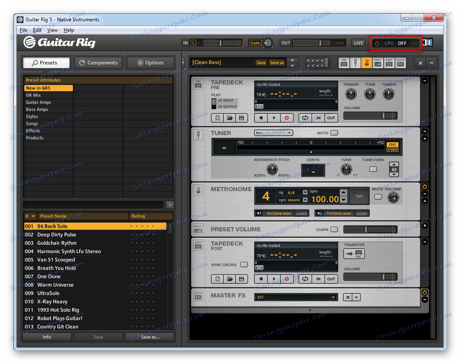Open the File menu
460x364 pixels.
(23, 30)
